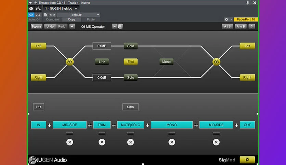Click the 06 MS Operator preset name
Image resolution: width=286 pixels, height=165 pixels.
pyautogui.click(x=93, y=27)
